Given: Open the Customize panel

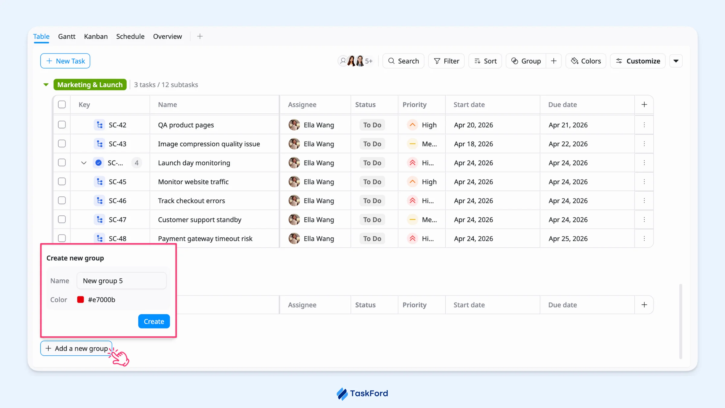Looking at the screenshot, I should (x=638, y=61).
